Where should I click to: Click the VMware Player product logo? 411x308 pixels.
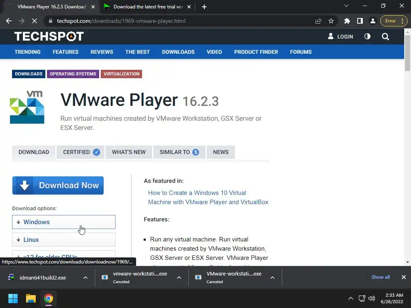(27, 107)
